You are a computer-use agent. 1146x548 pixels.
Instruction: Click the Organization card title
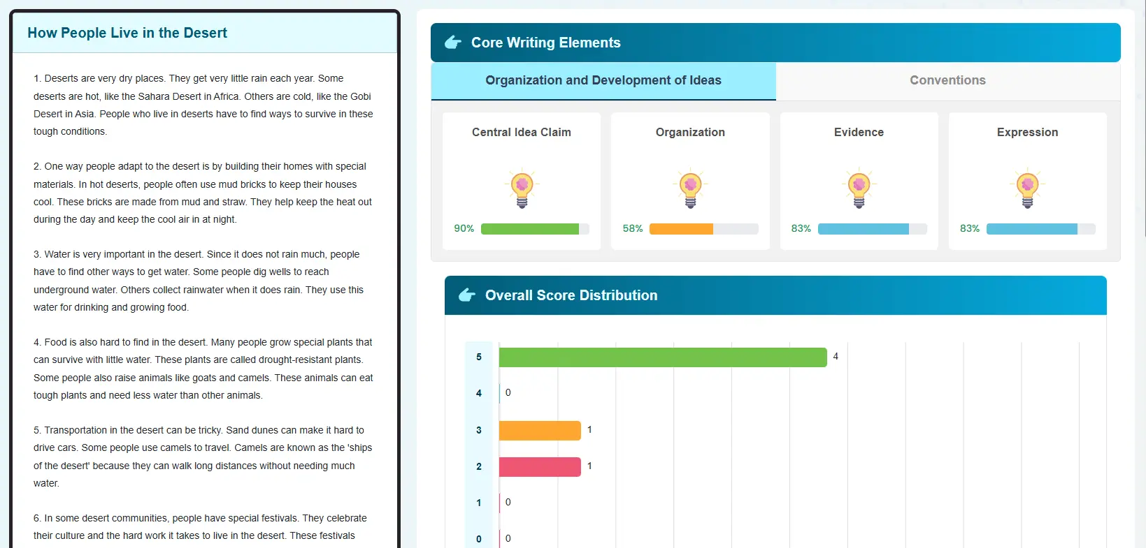690,133
